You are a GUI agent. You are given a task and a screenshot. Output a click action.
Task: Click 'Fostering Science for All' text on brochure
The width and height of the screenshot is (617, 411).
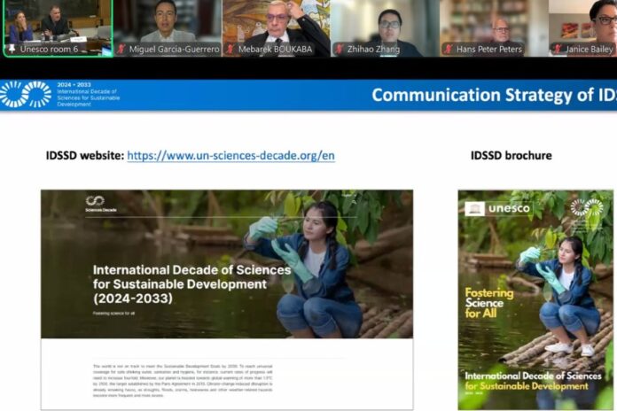tap(489, 303)
